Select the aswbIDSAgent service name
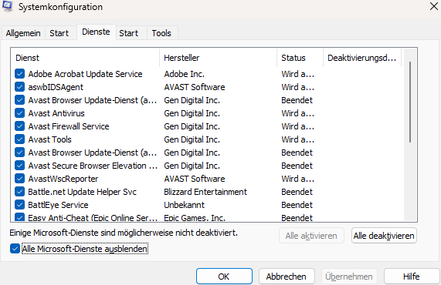Screen dimensions: 441x285 (56, 87)
